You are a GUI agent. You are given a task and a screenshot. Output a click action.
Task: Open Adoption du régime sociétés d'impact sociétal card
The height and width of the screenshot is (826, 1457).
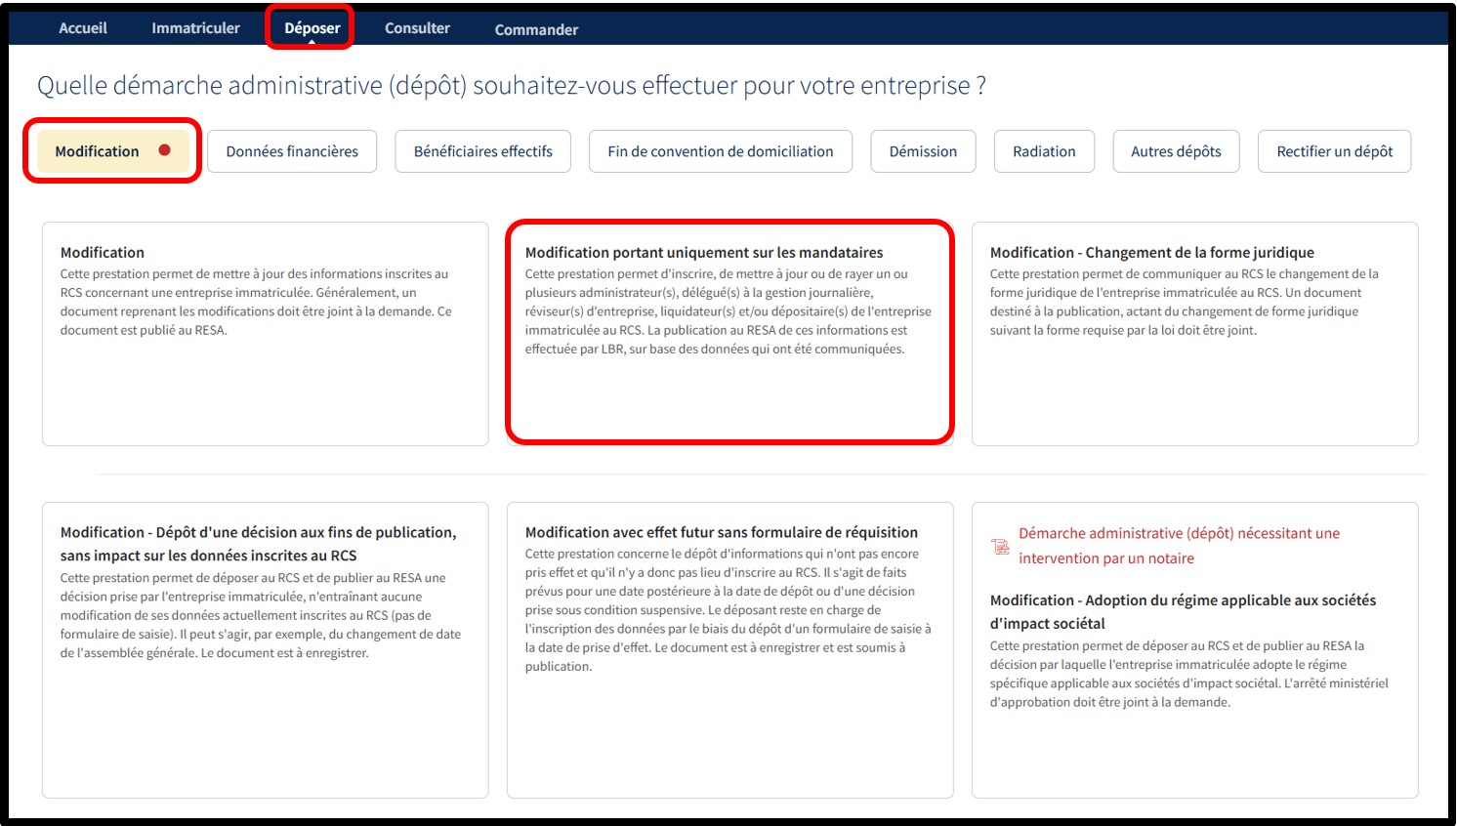[x=1194, y=650]
